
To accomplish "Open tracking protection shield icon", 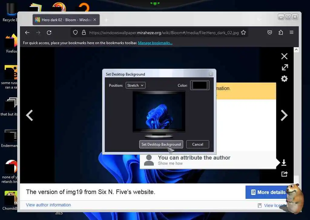I will (75, 33).
